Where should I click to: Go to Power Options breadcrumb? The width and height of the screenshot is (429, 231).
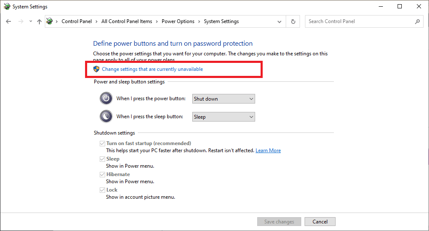tap(178, 21)
